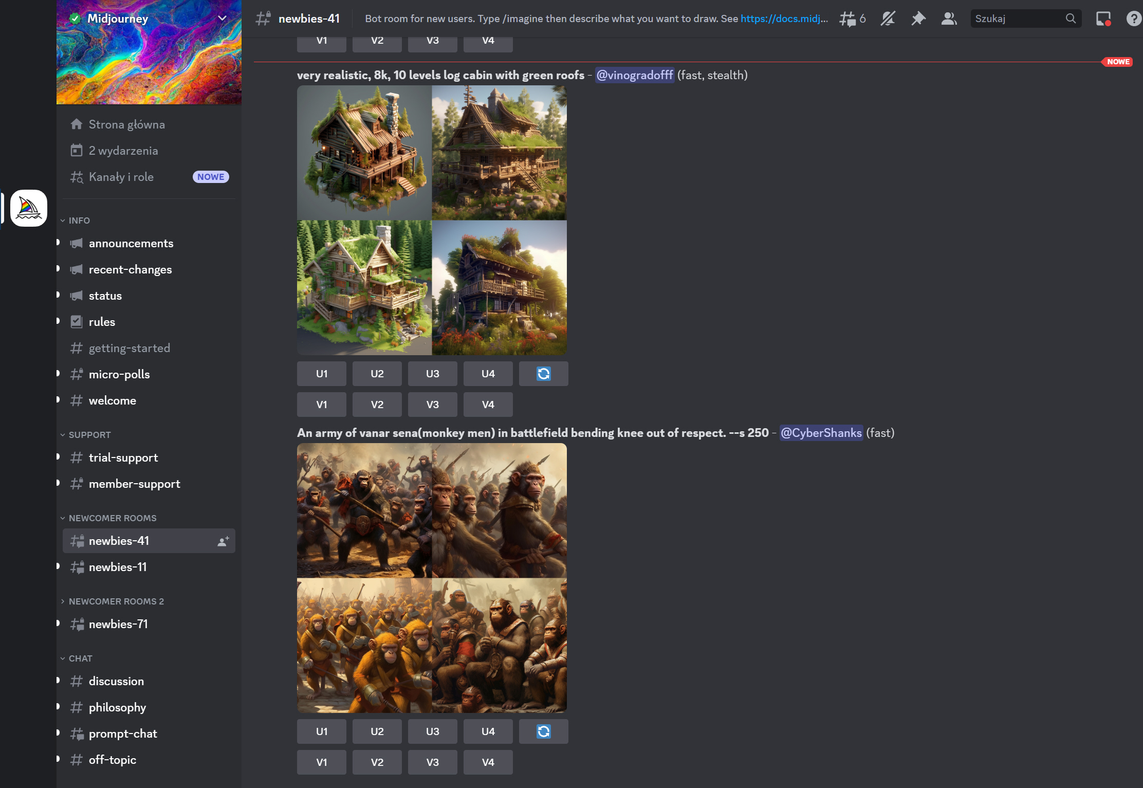Collapse the INFO channel category
The image size is (1143, 788).
tap(79, 221)
